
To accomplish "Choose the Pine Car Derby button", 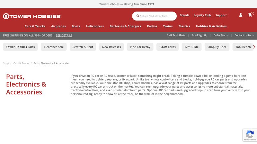I will (x=140, y=47).
